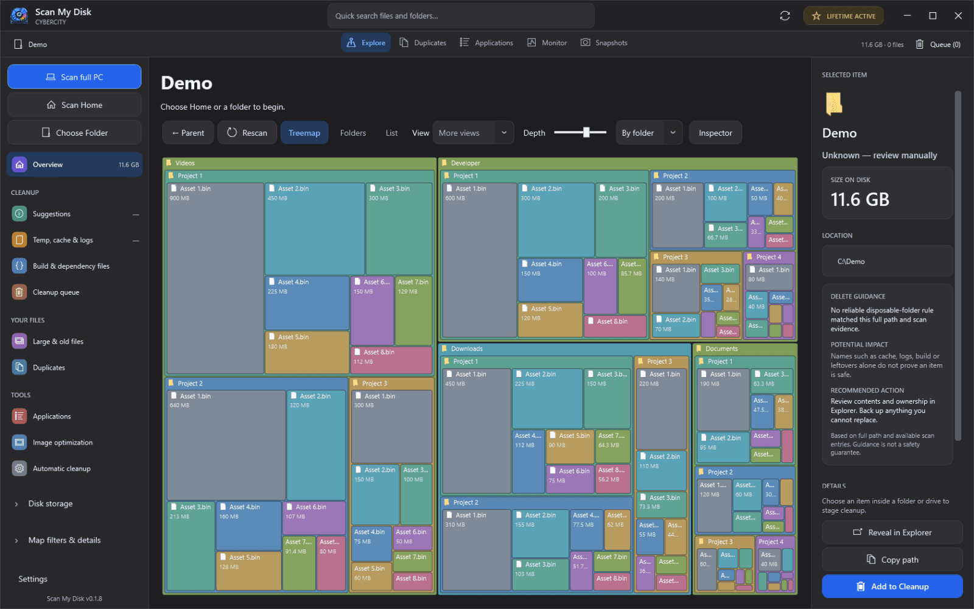Click the Overview home icon

pyautogui.click(x=19, y=164)
